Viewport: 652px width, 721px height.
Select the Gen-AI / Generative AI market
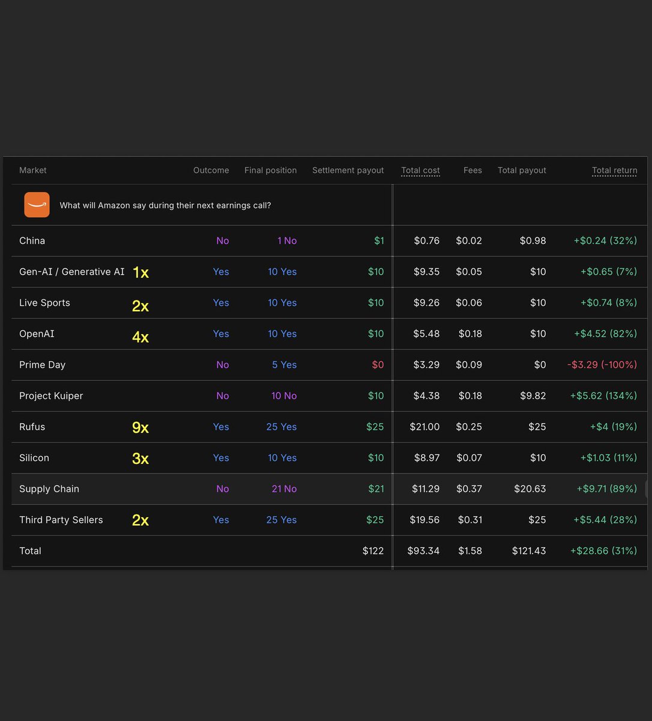[x=72, y=272]
